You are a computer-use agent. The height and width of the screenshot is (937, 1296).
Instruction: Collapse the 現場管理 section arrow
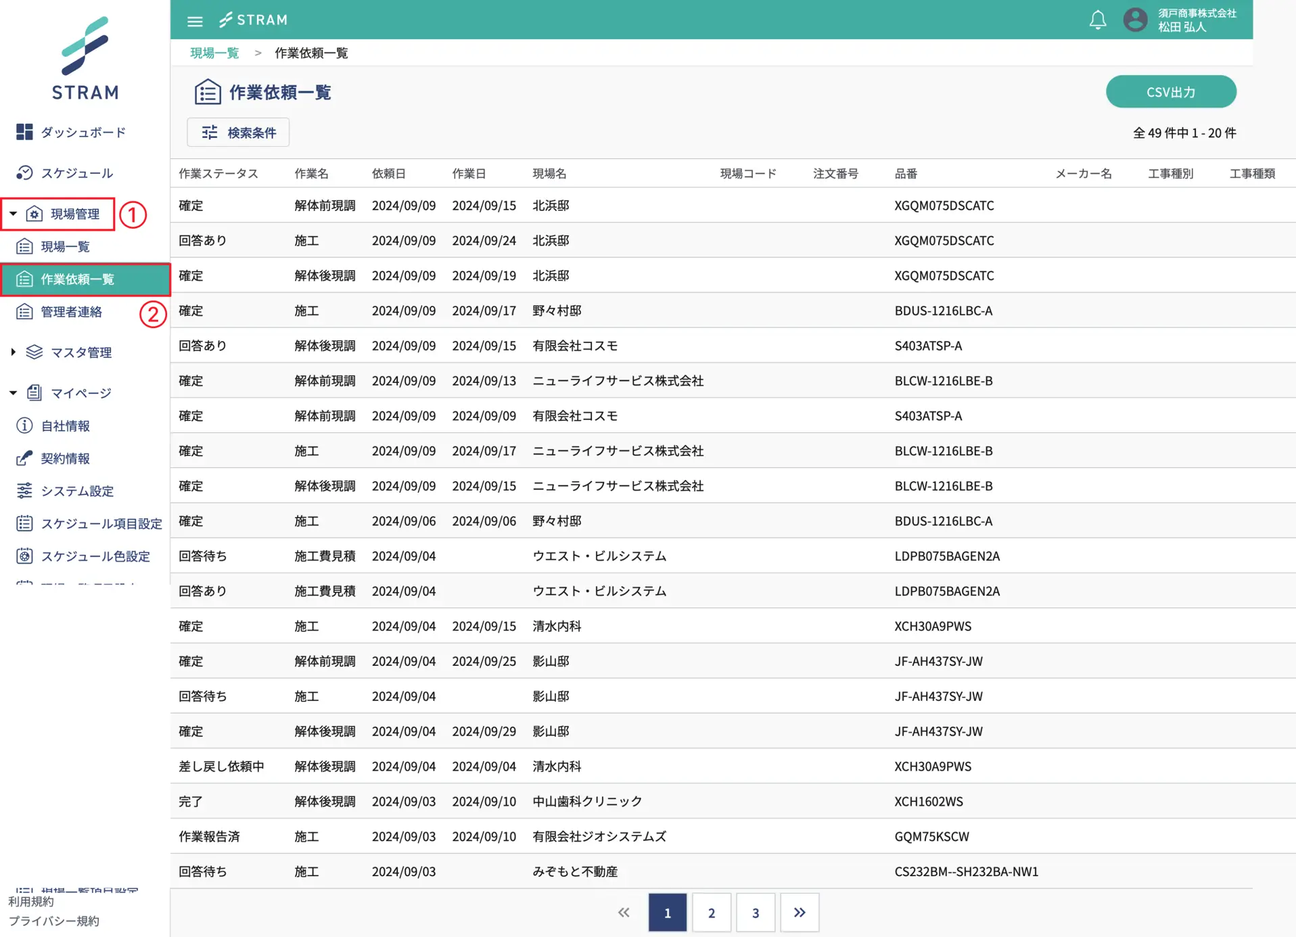pyautogui.click(x=13, y=214)
